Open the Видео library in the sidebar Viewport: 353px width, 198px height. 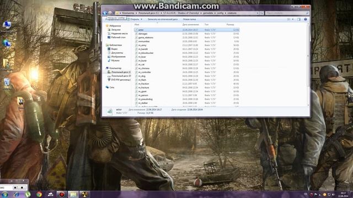[x=114, y=49]
